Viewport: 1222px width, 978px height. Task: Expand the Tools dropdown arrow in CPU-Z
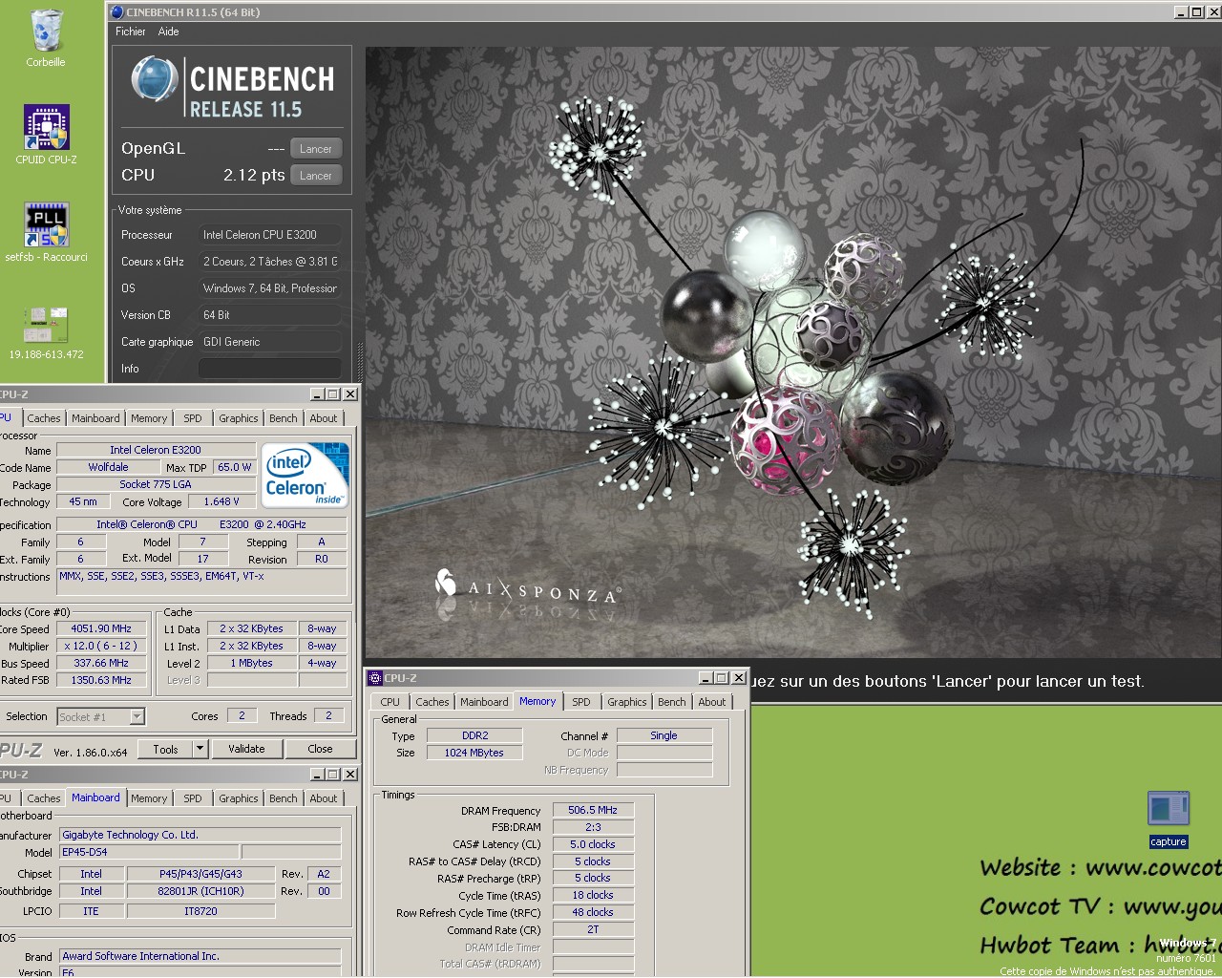(x=200, y=749)
